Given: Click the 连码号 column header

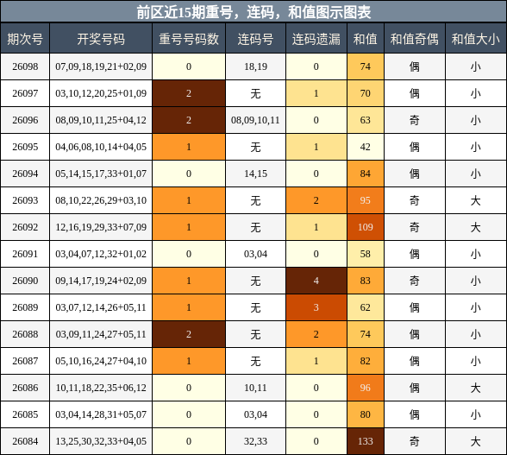Looking at the screenshot, I should click(x=255, y=39).
